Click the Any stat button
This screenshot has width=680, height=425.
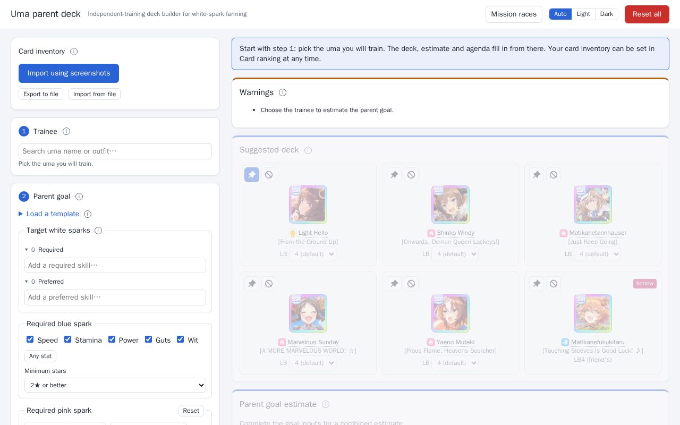click(40, 356)
